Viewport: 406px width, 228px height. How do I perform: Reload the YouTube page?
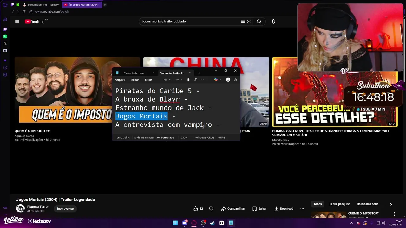24,12
